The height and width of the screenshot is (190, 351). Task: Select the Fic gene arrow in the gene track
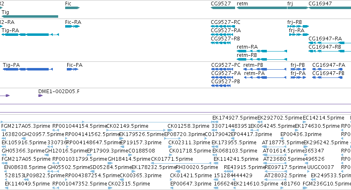(72, 8)
